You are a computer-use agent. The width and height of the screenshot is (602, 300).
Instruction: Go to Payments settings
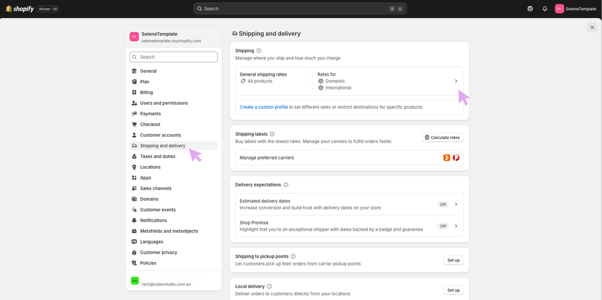pyautogui.click(x=150, y=114)
